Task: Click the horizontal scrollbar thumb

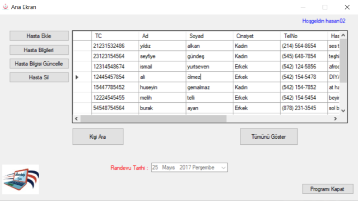Action: click(x=153, y=119)
